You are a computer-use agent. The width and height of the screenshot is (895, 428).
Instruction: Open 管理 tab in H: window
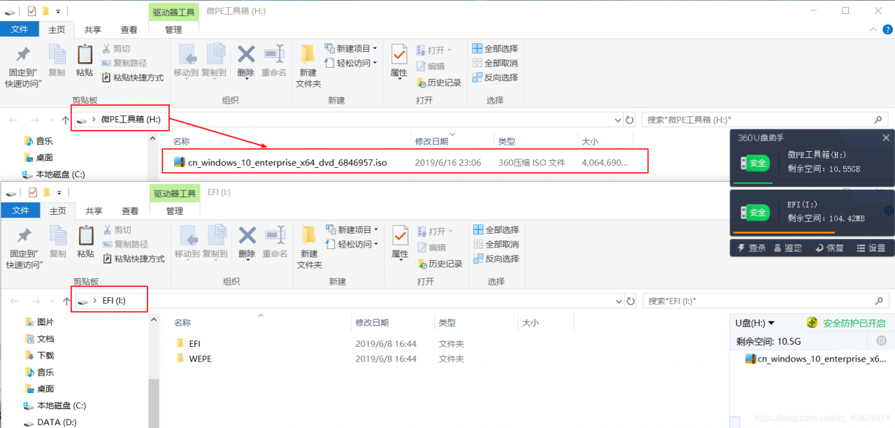tap(173, 30)
